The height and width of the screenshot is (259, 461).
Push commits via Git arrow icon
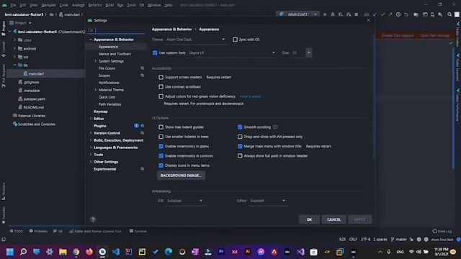click(390, 14)
